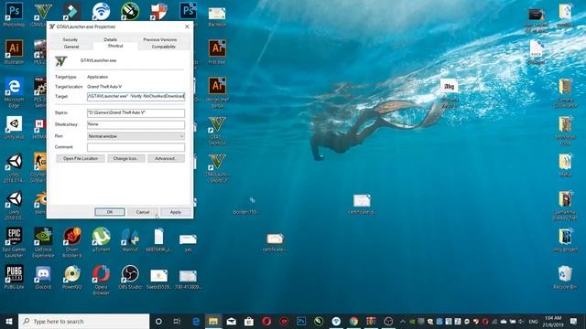The image size is (586, 329).
Task: Select the Illustrator file 'First tree'
Action: pos(217,52)
